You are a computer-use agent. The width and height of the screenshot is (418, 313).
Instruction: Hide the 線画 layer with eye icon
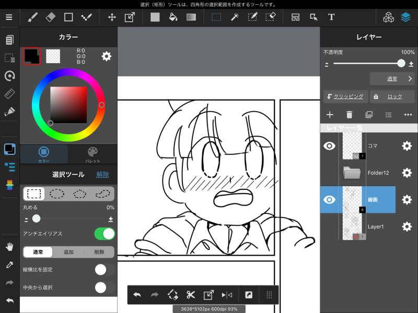pyautogui.click(x=329, y=200)
